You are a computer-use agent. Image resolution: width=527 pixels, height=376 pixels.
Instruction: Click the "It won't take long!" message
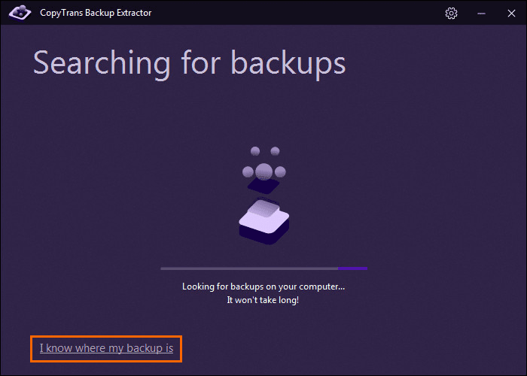pyautogui.click(x=263, y=300)
